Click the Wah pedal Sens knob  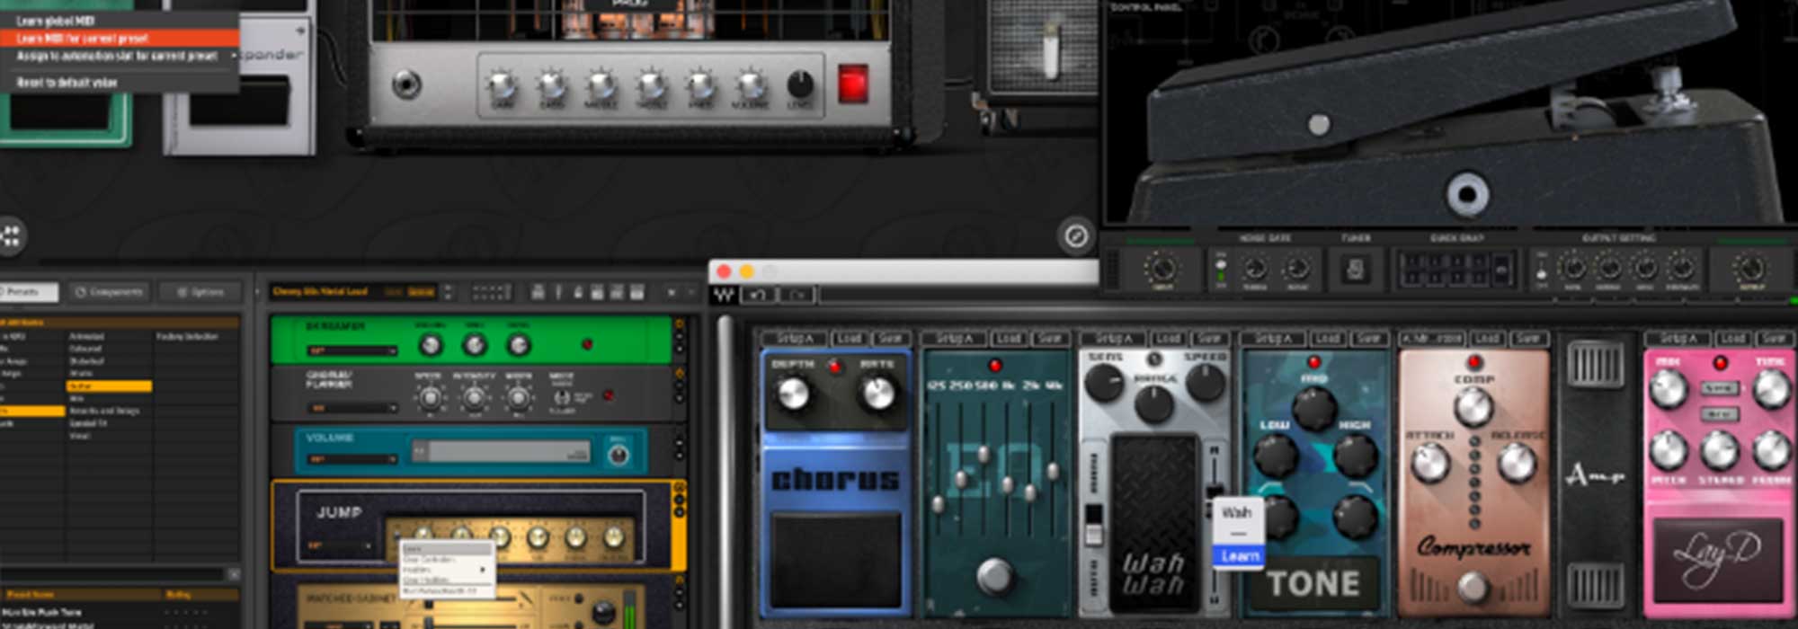[1104, 383]
